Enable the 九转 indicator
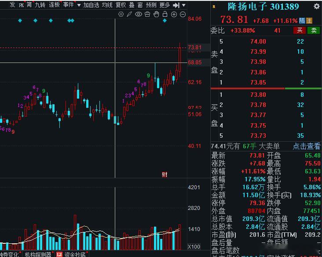322x257 pixels. pos(40,4)
